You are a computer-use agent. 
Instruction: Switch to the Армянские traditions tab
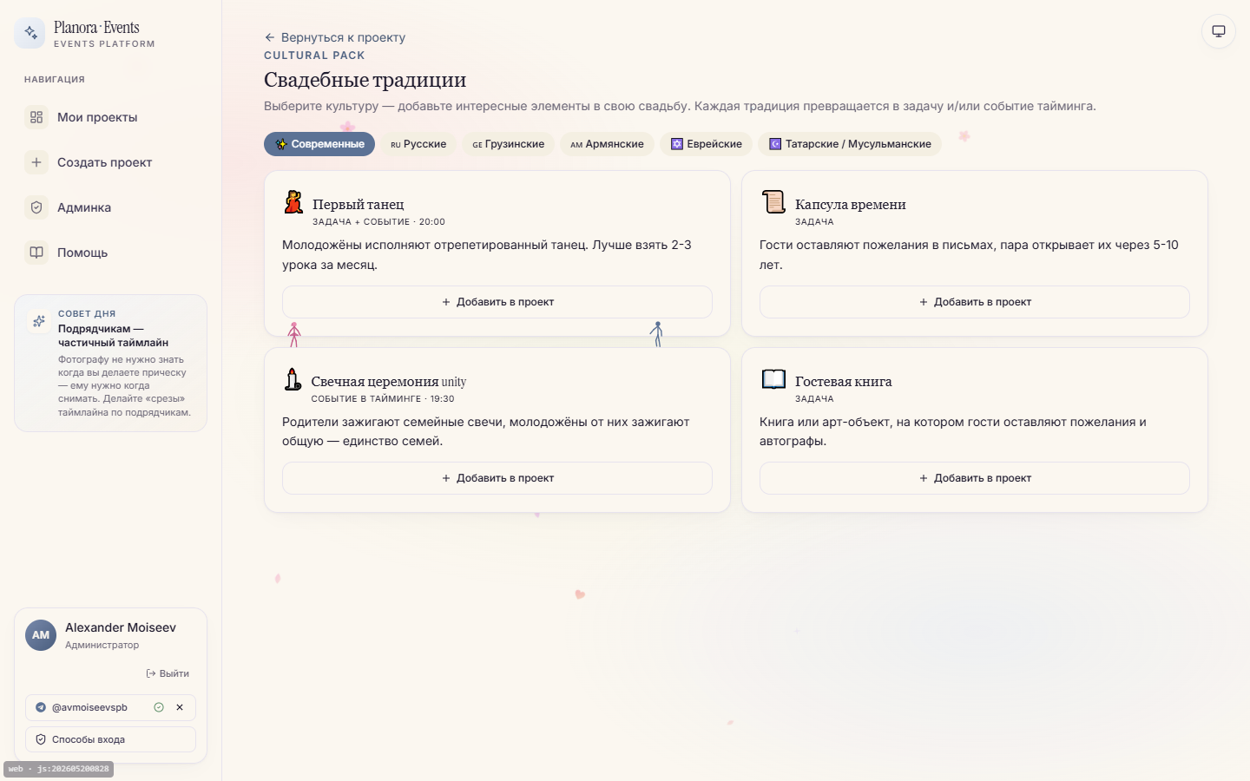click(x=608, y=144)
